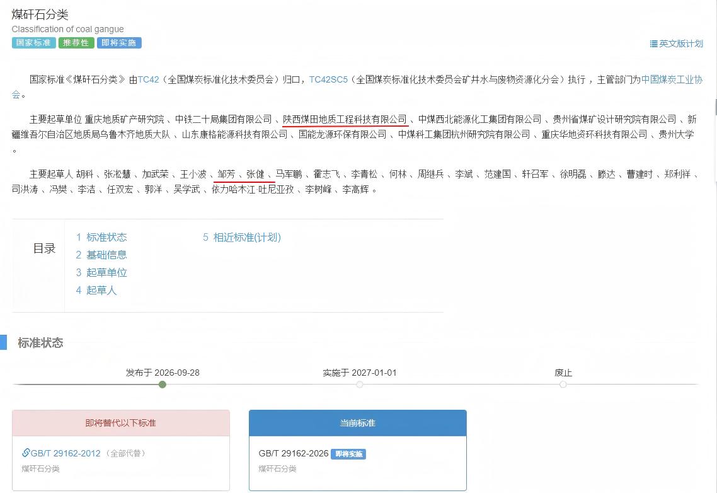The width and height of the screenshot is (717, 493).
Task: Click the 即将替代以下标准 card header
Action: click(121, 423)
